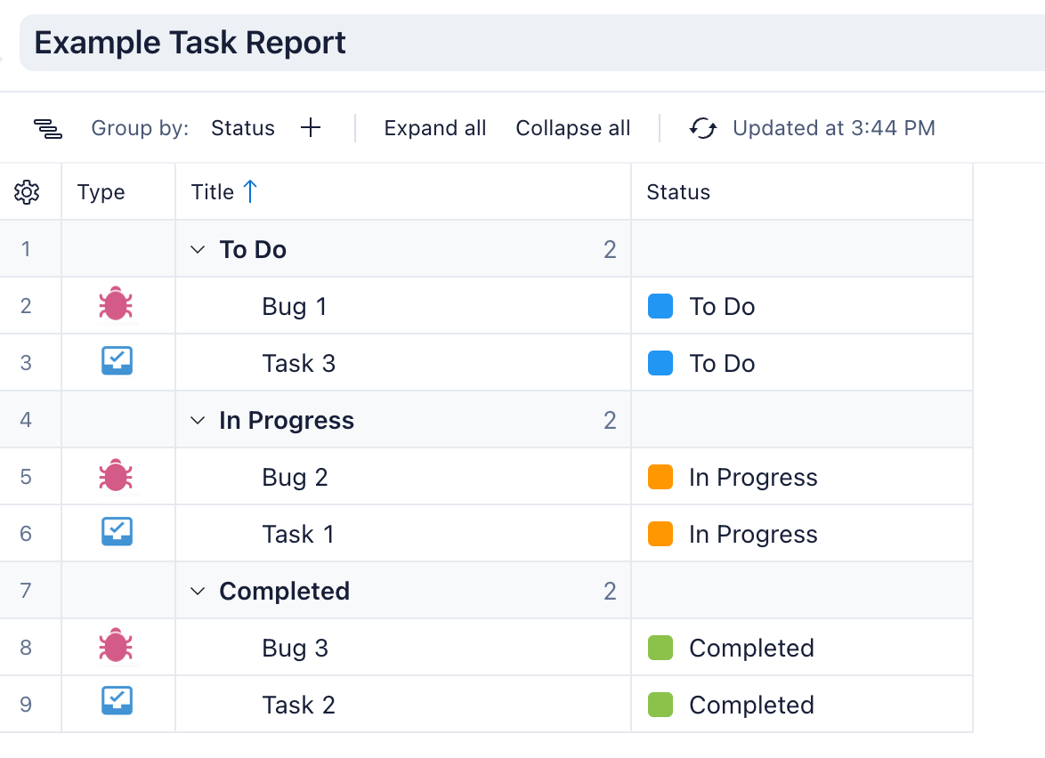
Task: Collapse the In Progress group
Action: (x=198, y=421)
